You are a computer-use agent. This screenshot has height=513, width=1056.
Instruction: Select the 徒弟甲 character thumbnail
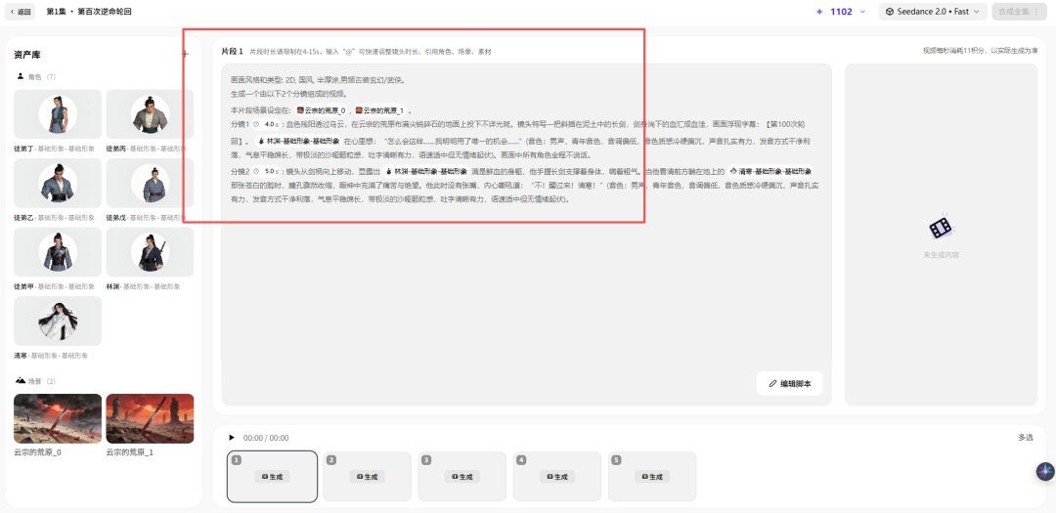(x=58, y=252)
